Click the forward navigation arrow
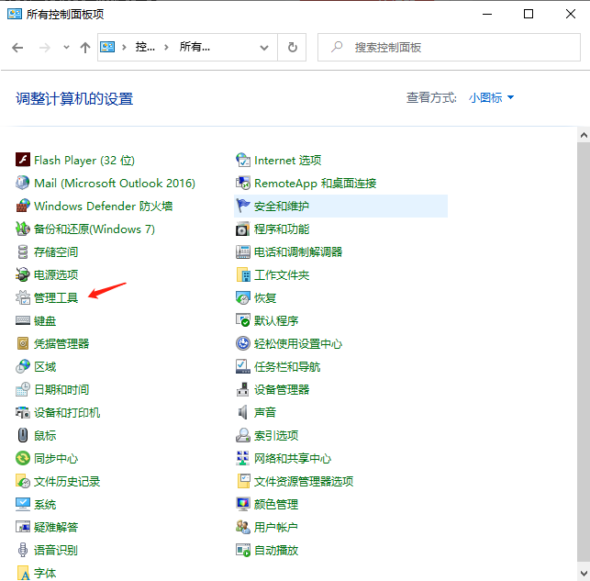The height and width of the screenshot is (581, 590). (44, 48)
